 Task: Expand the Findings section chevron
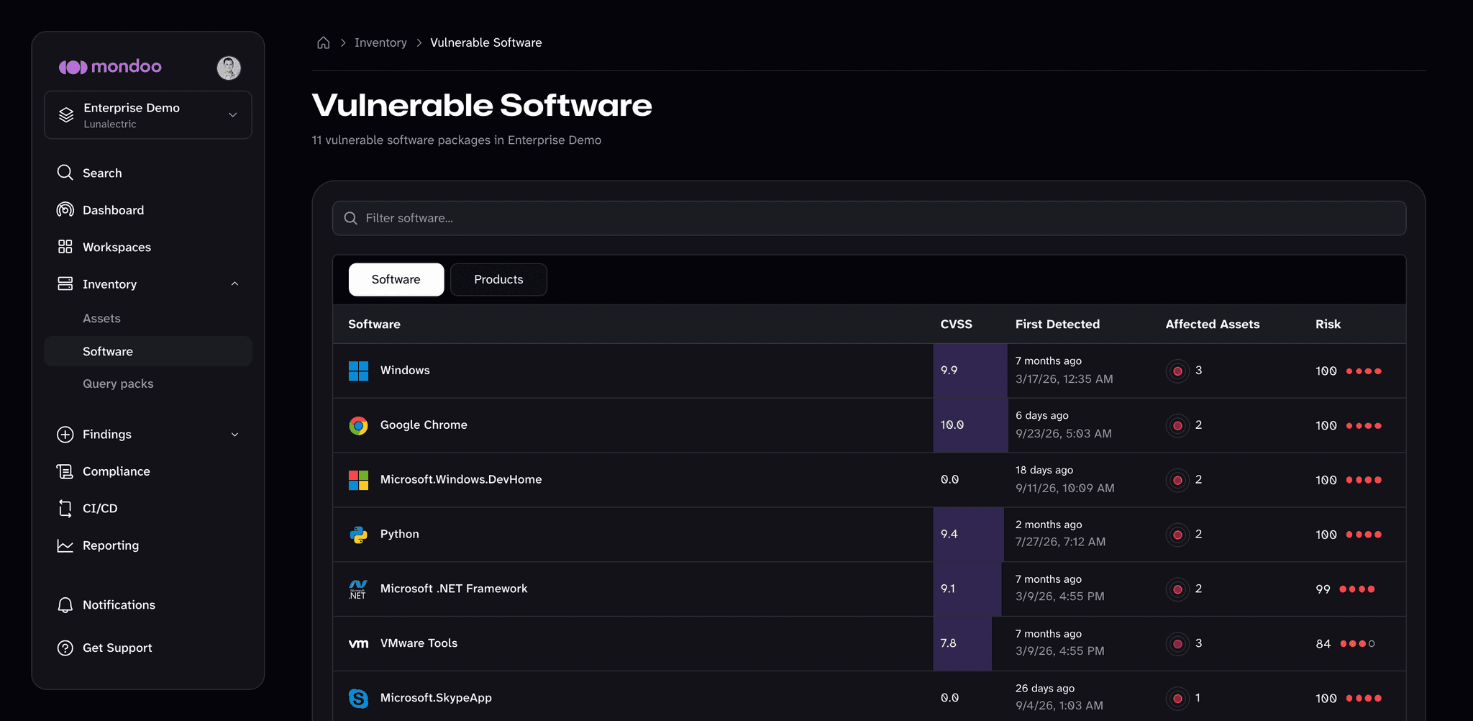click(x=234, y=435)
